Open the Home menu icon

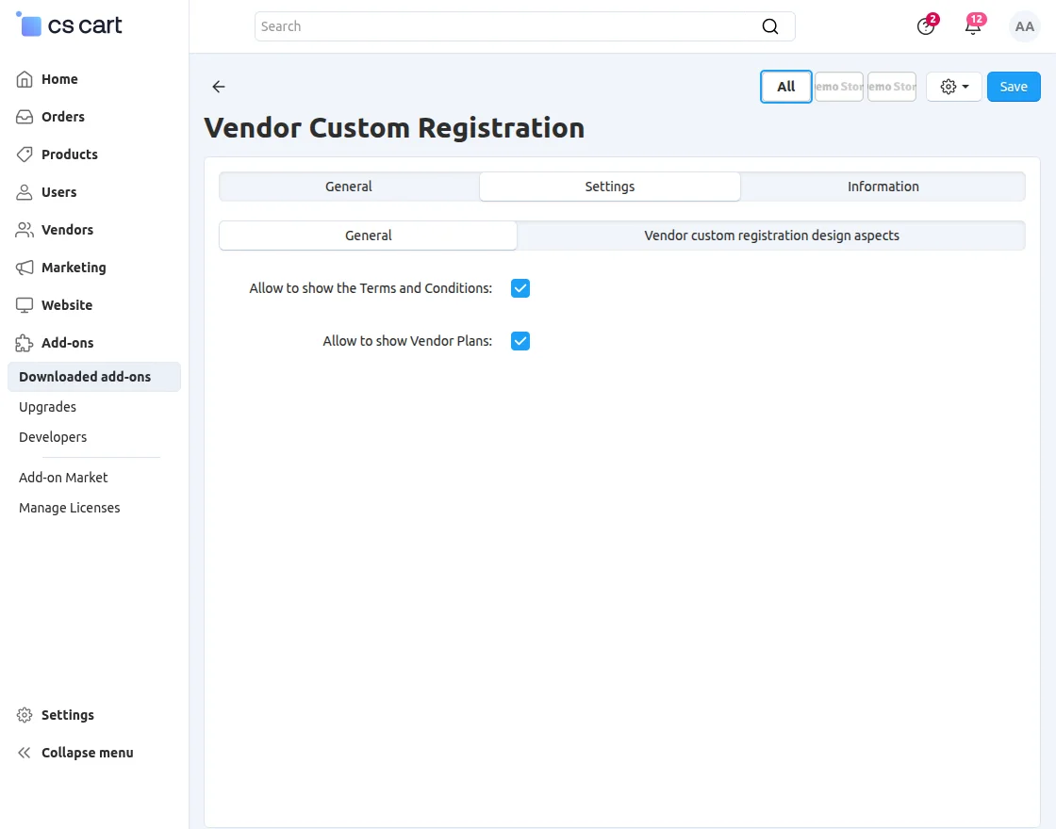pos(25,79)
